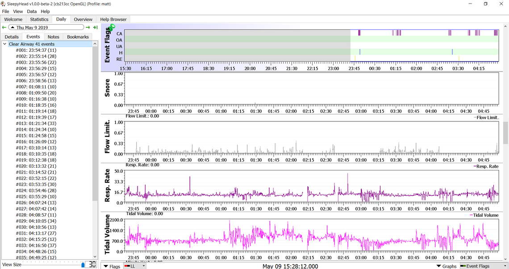Show the Notes sub-tab
The width and height of the screenshot is (509, 269).
[x=53, y=37]
